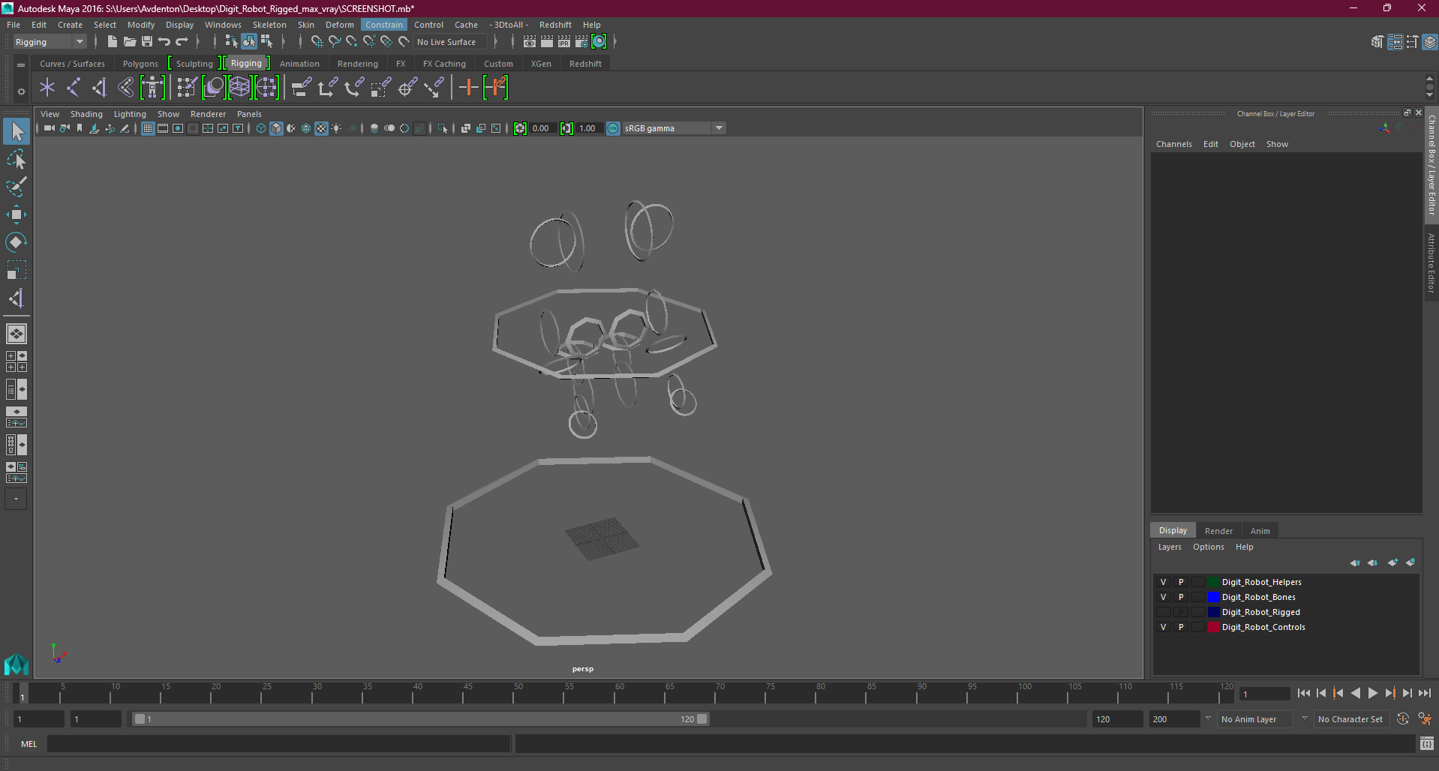Undo the last action

[164, 42]
